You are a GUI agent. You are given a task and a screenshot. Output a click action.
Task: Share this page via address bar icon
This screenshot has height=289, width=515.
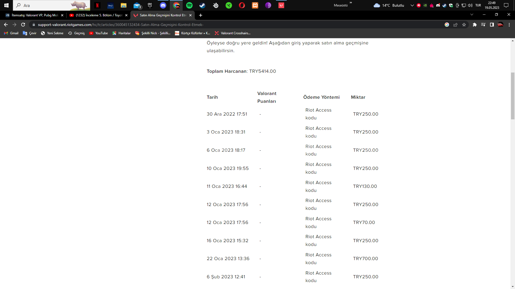455,25
